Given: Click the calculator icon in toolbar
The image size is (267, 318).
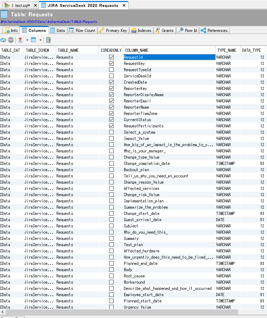Looking at the screenshot, I should coord(48,40).
